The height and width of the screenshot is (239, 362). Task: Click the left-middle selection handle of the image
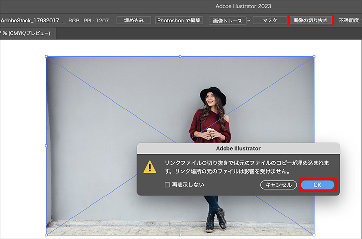46,145
